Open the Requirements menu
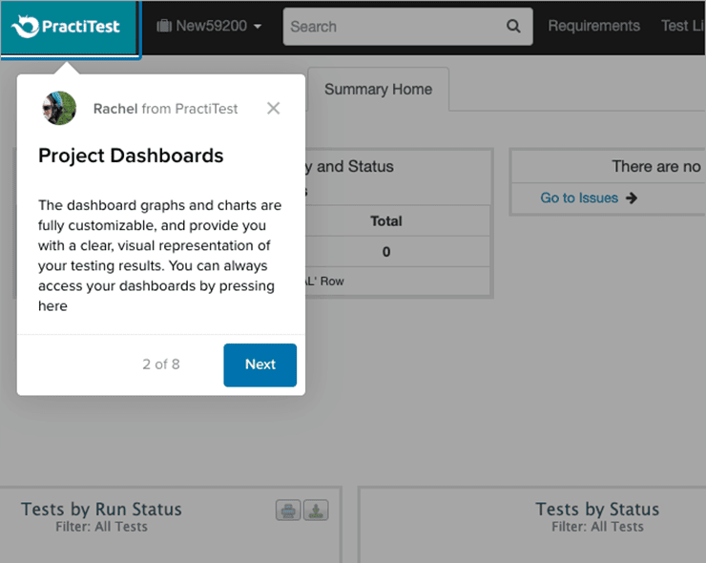The image size is (706, 563). point(593,26)
